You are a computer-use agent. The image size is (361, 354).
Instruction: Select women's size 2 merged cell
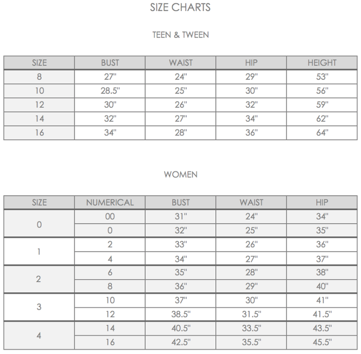point(39,279)
